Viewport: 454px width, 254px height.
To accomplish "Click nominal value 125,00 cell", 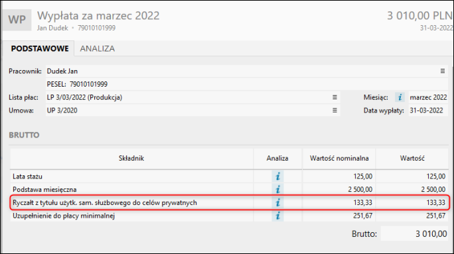I will click(339, 176).
